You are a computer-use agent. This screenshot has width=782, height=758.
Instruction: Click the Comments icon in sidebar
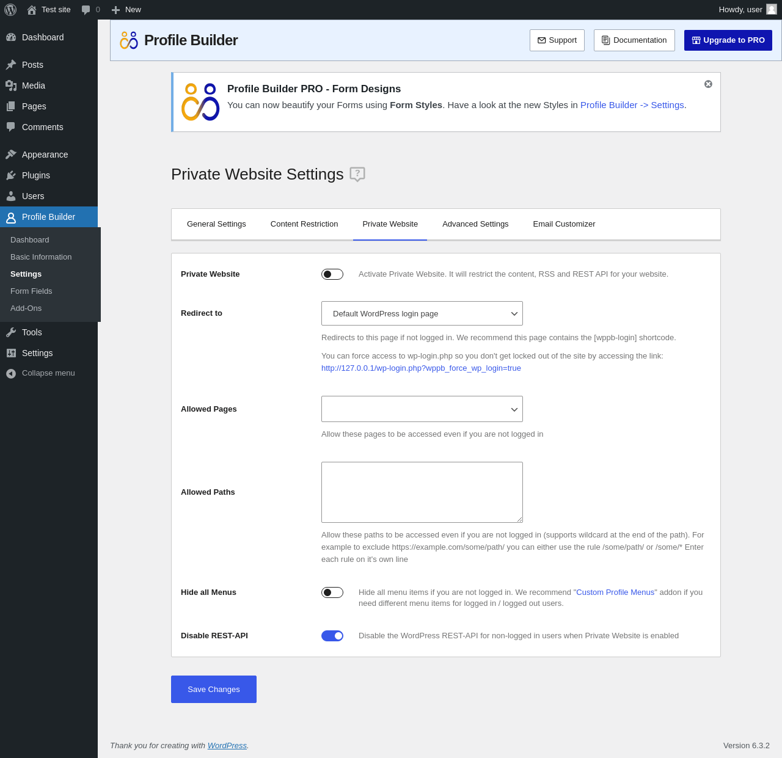coord(11,127)
